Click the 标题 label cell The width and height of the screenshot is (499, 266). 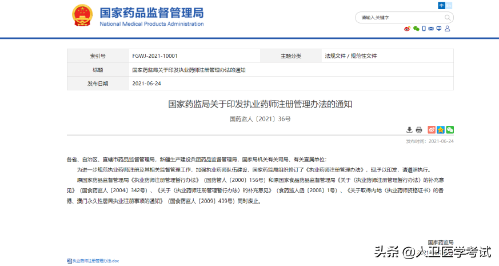(98, 70)
